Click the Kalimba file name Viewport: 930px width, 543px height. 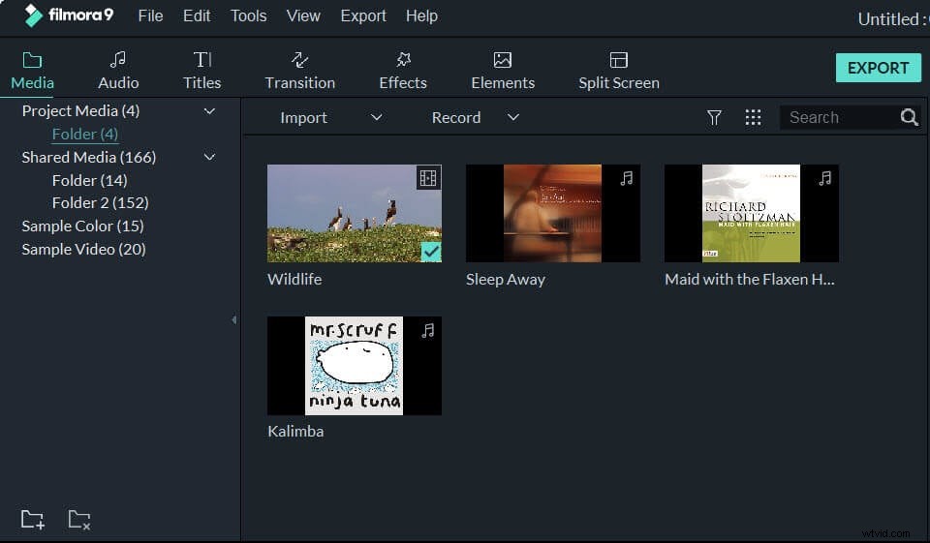295,431
